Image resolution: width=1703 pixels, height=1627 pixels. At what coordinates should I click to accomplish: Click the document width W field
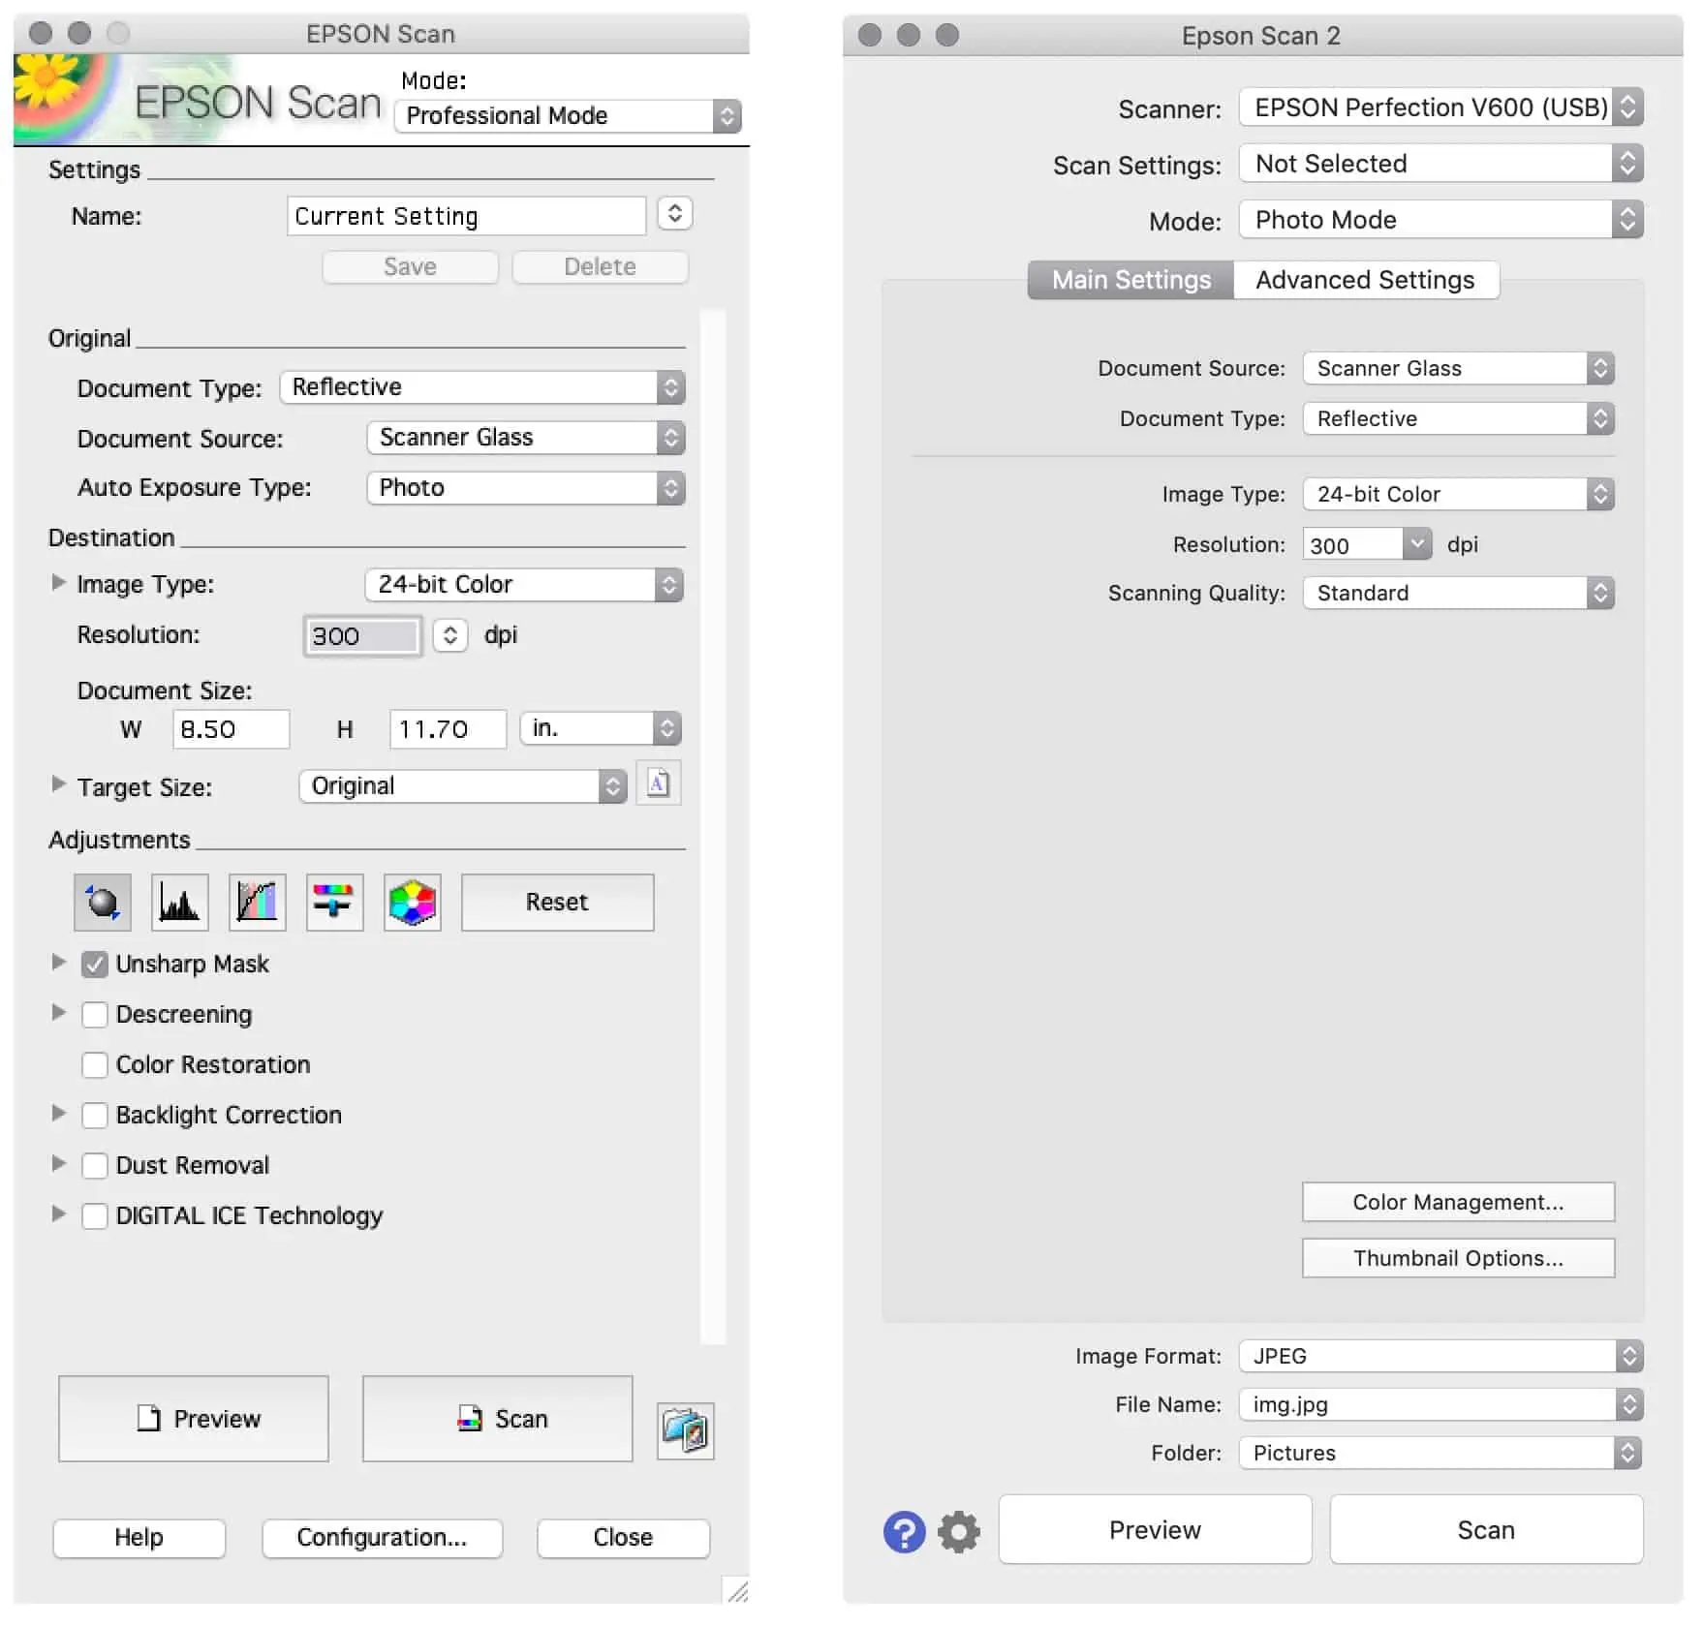point(232,729)
